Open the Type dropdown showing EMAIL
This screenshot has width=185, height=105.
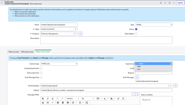click(154, 25)
